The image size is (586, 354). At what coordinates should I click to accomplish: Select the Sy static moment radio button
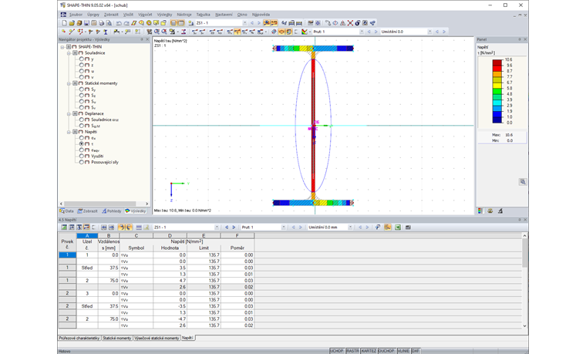pos(82,89)
